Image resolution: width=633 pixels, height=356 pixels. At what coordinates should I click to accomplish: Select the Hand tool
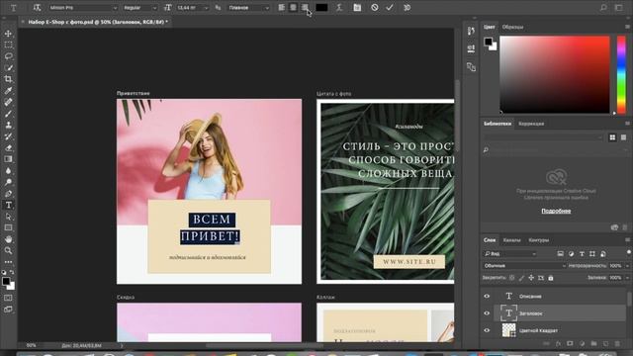pos(8,239)
